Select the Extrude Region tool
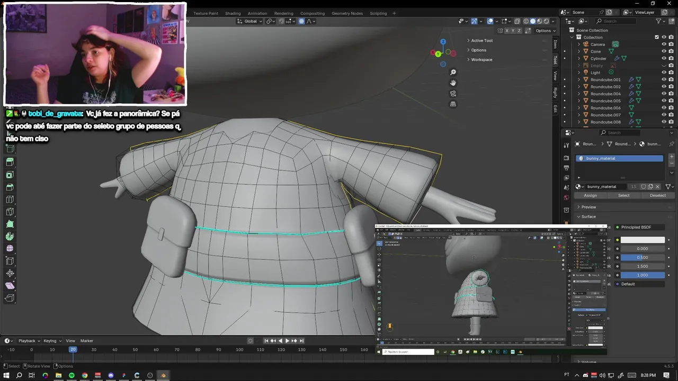678x381 pixels. point(10,162)
